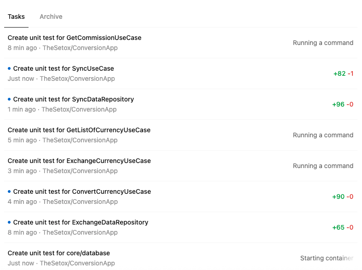The image size is (362, 270).
Task: Select the Tasks tab
Action: (x=16, y=17)
